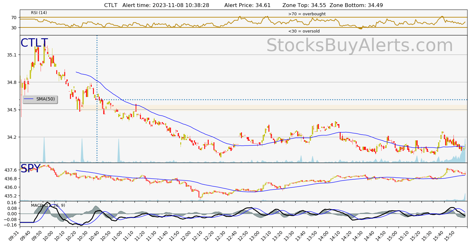Screen dimensions: 472x245
Task: Click the 0.00 MACD axis label
Action: [x=12, y=214]
